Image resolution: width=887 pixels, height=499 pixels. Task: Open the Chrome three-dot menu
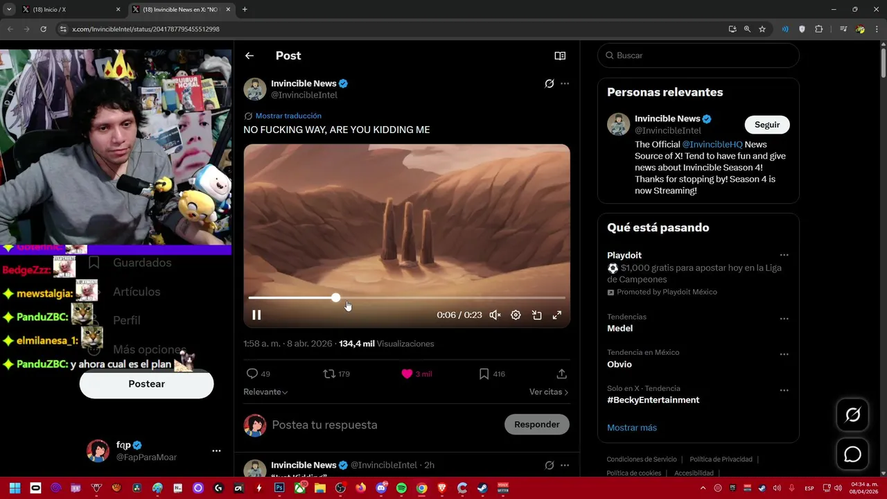pyautogui.click(x=877, y=29)
